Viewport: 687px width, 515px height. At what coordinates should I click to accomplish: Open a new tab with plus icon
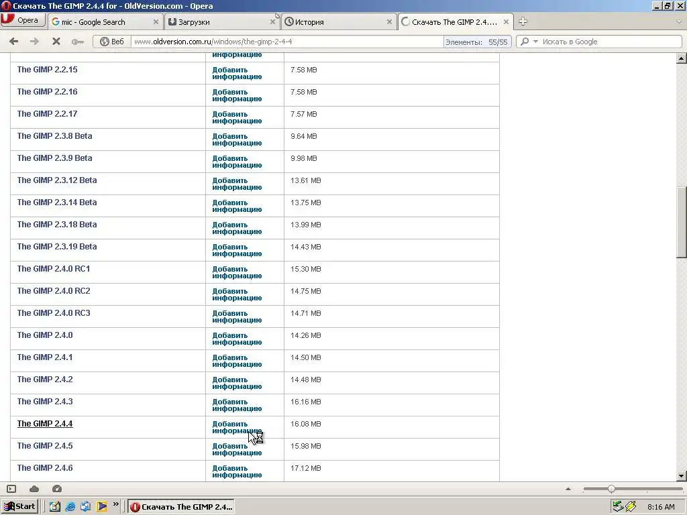(x=523, y=21)
